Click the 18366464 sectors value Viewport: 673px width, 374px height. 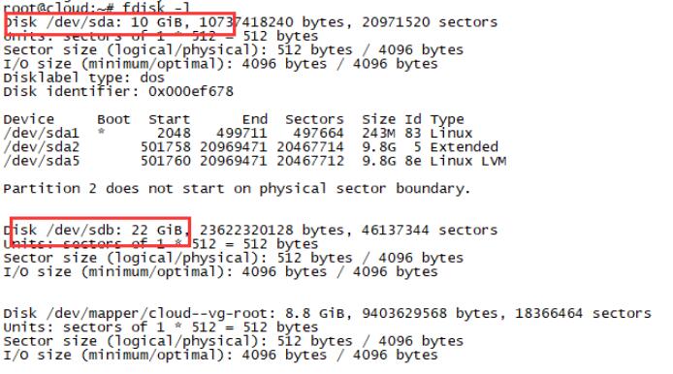(x=583, y=314)
